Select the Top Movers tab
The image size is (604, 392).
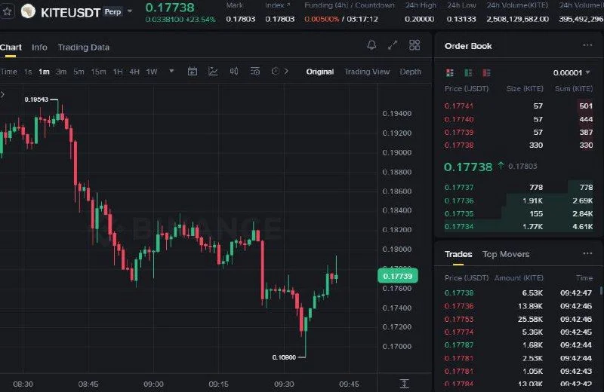tap(506, 254)
